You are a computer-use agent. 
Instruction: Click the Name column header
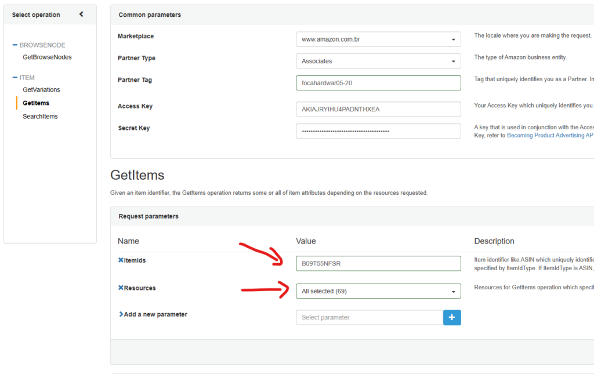coord(128,241)
